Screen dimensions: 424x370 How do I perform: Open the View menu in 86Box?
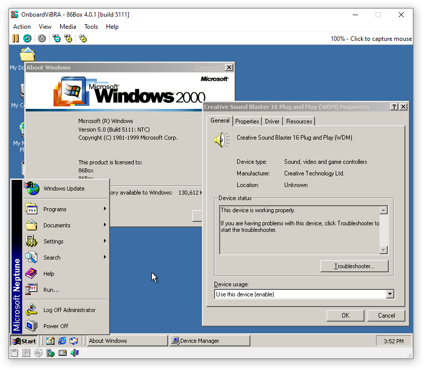pyautogui.click(x=45, y=27)
